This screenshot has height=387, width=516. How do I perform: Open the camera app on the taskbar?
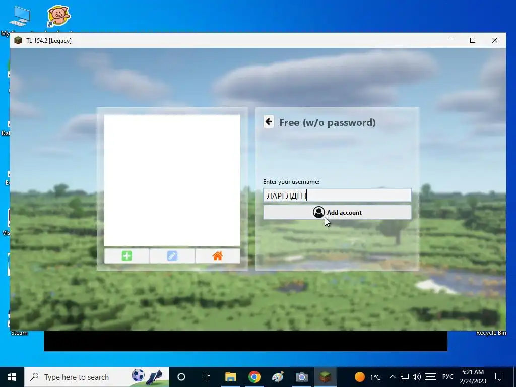tap(301, 377)
